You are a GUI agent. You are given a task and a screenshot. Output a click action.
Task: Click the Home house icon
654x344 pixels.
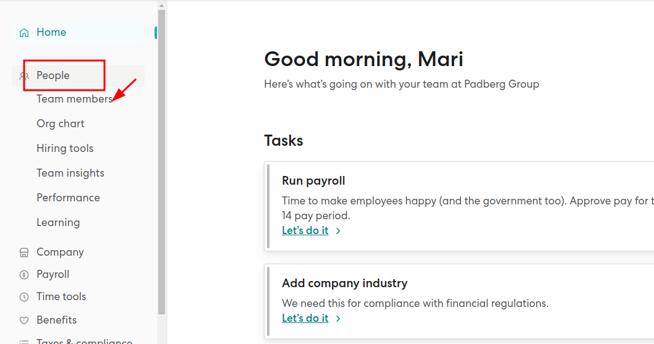[x=24, y=33]
